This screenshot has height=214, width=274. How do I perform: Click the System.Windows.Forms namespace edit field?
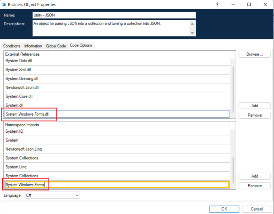coord(117,185)
